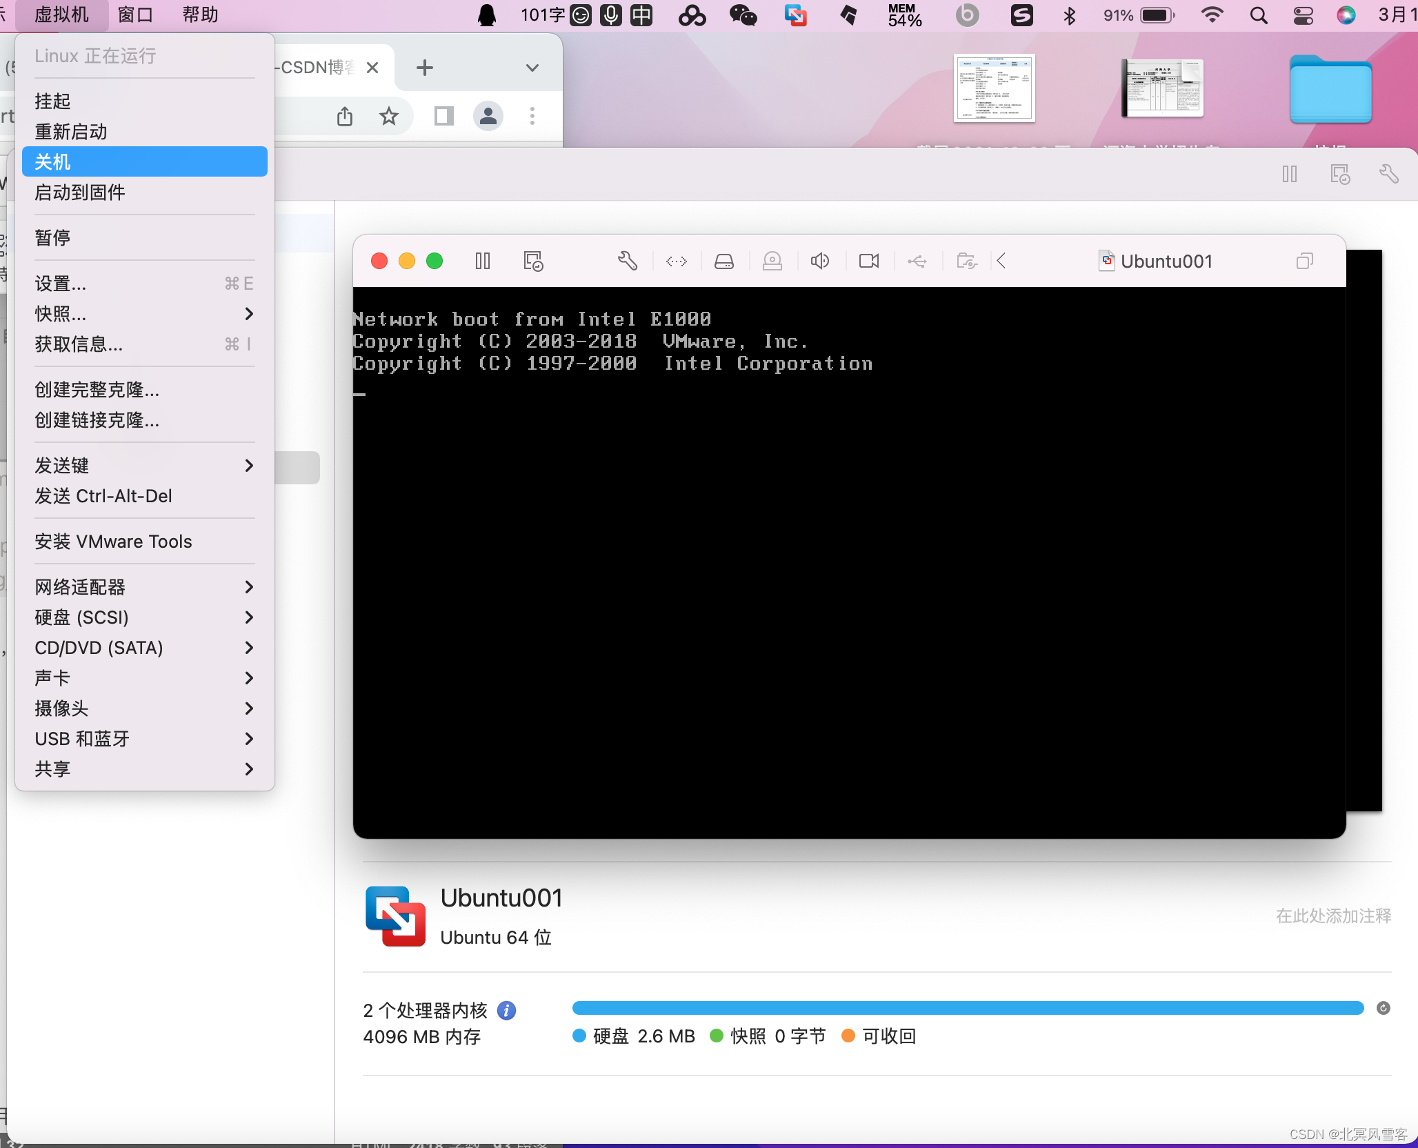
Task: Select 暂停 menu entry
Action: [x=144, y=237]
